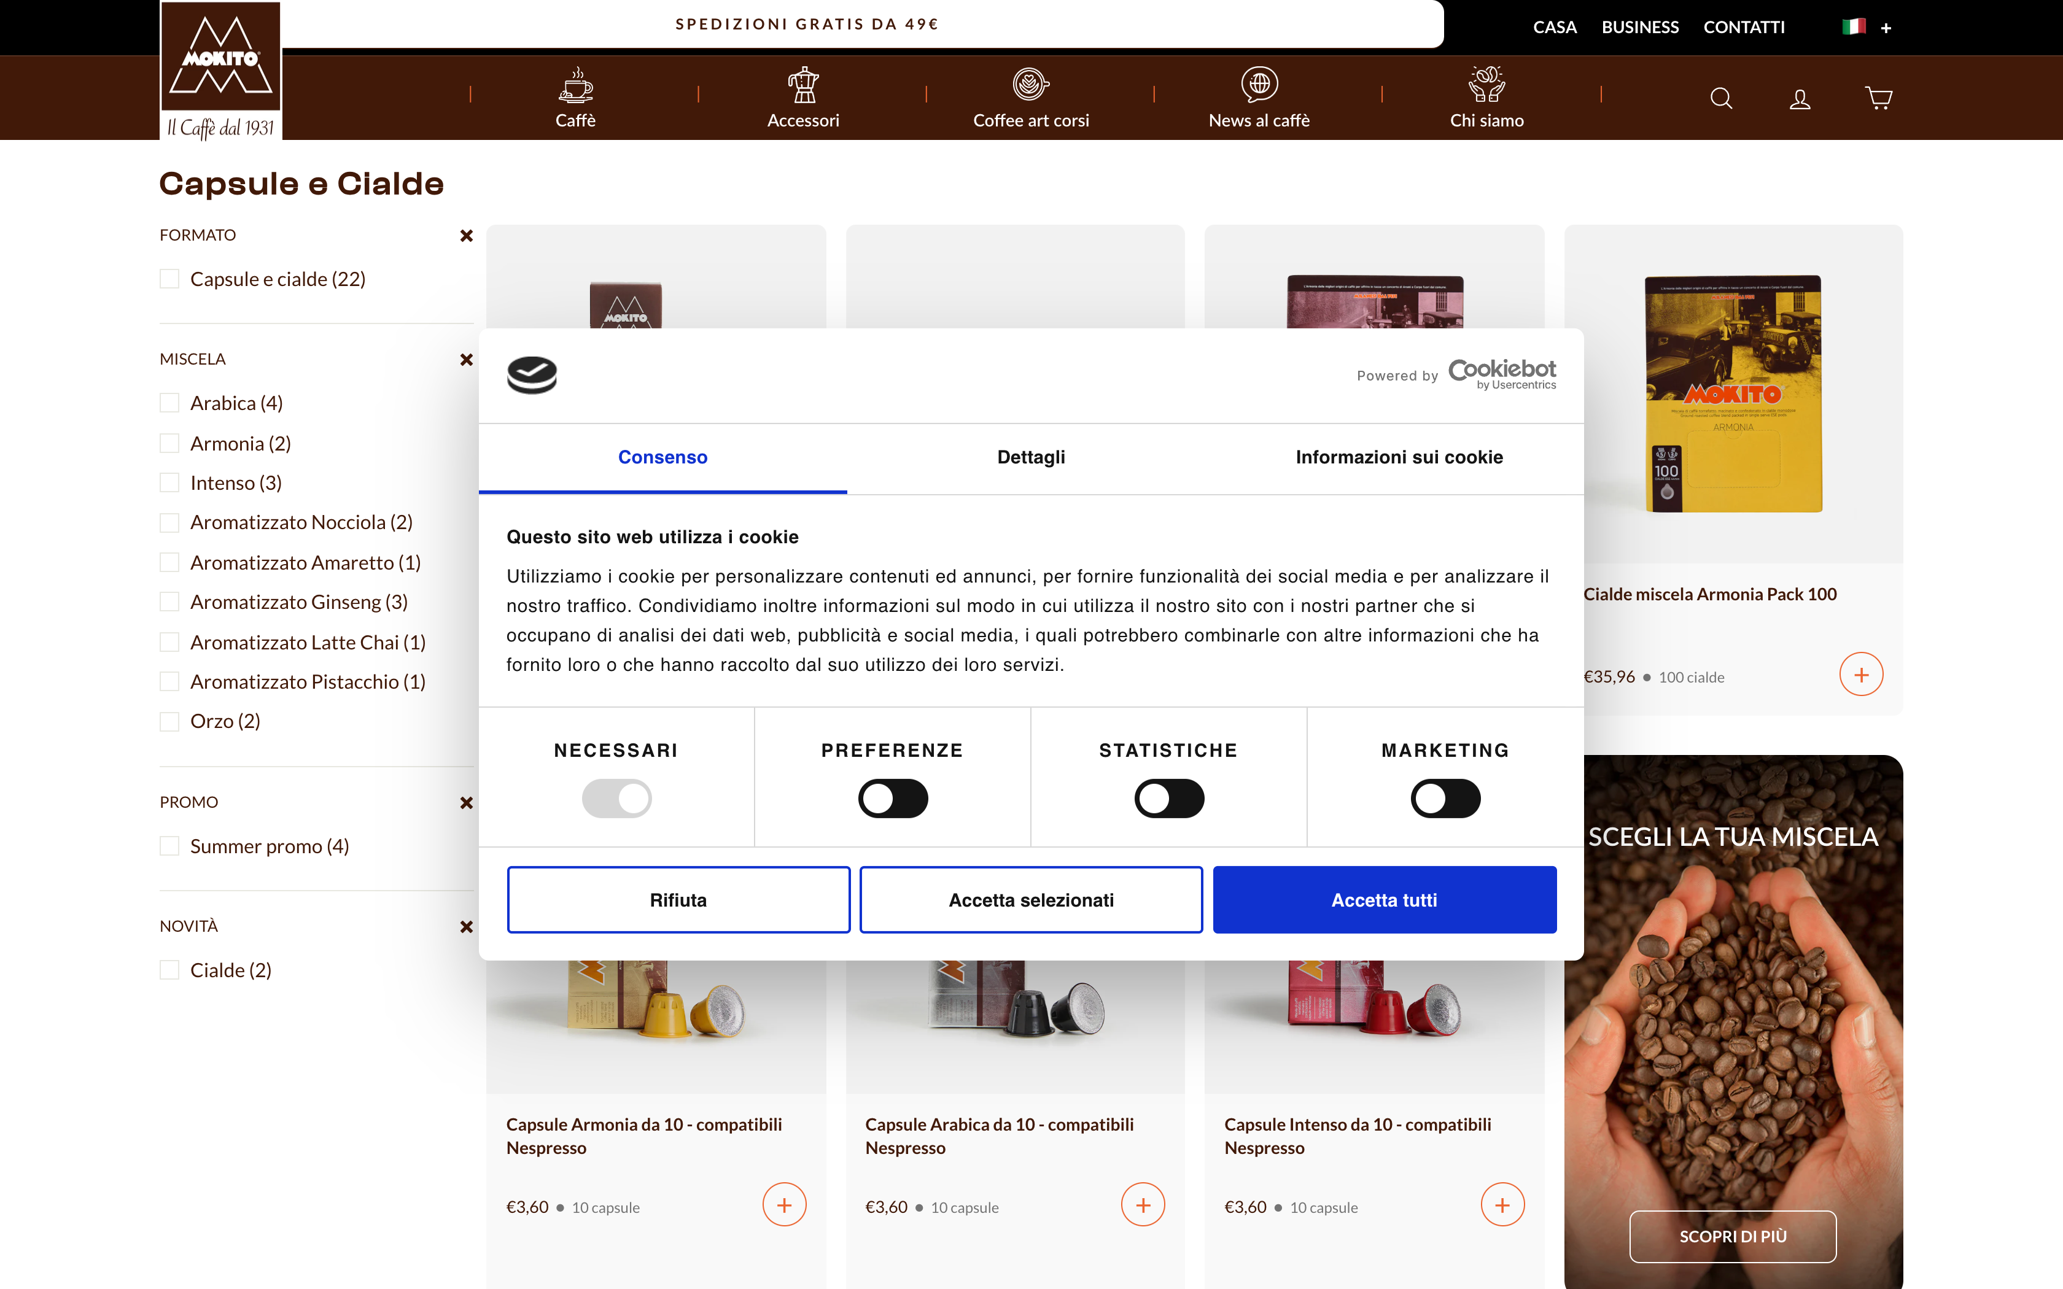Click the Accetta tutti button
This screenshot has height=1289, width=2063.
click(1383, 899)
